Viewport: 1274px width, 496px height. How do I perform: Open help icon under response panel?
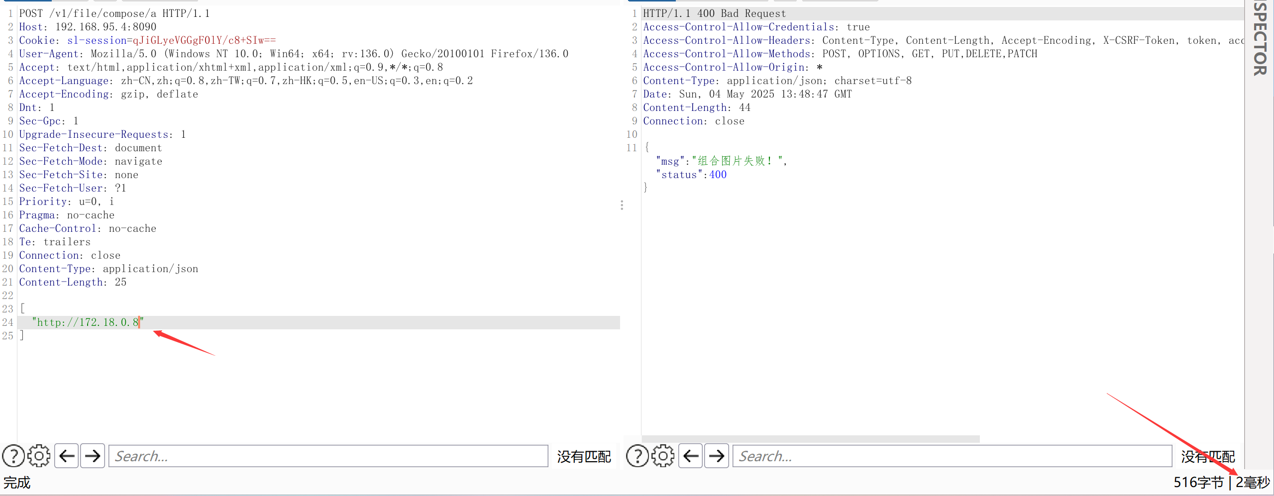637,456
